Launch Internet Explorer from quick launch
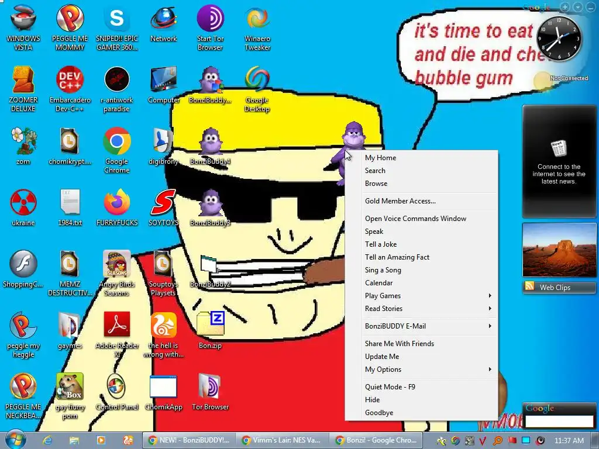Image resolution: width=599 pixels, height=449 pixels. pyautogui.click(x=47, y=440)
